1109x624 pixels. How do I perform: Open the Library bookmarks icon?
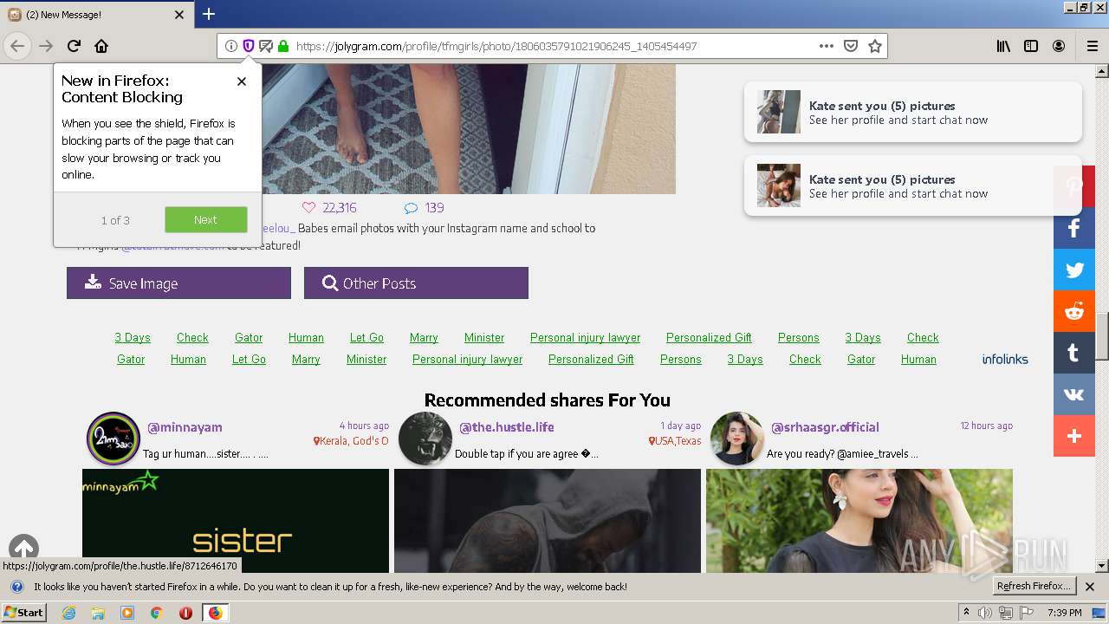[1003, 46]
